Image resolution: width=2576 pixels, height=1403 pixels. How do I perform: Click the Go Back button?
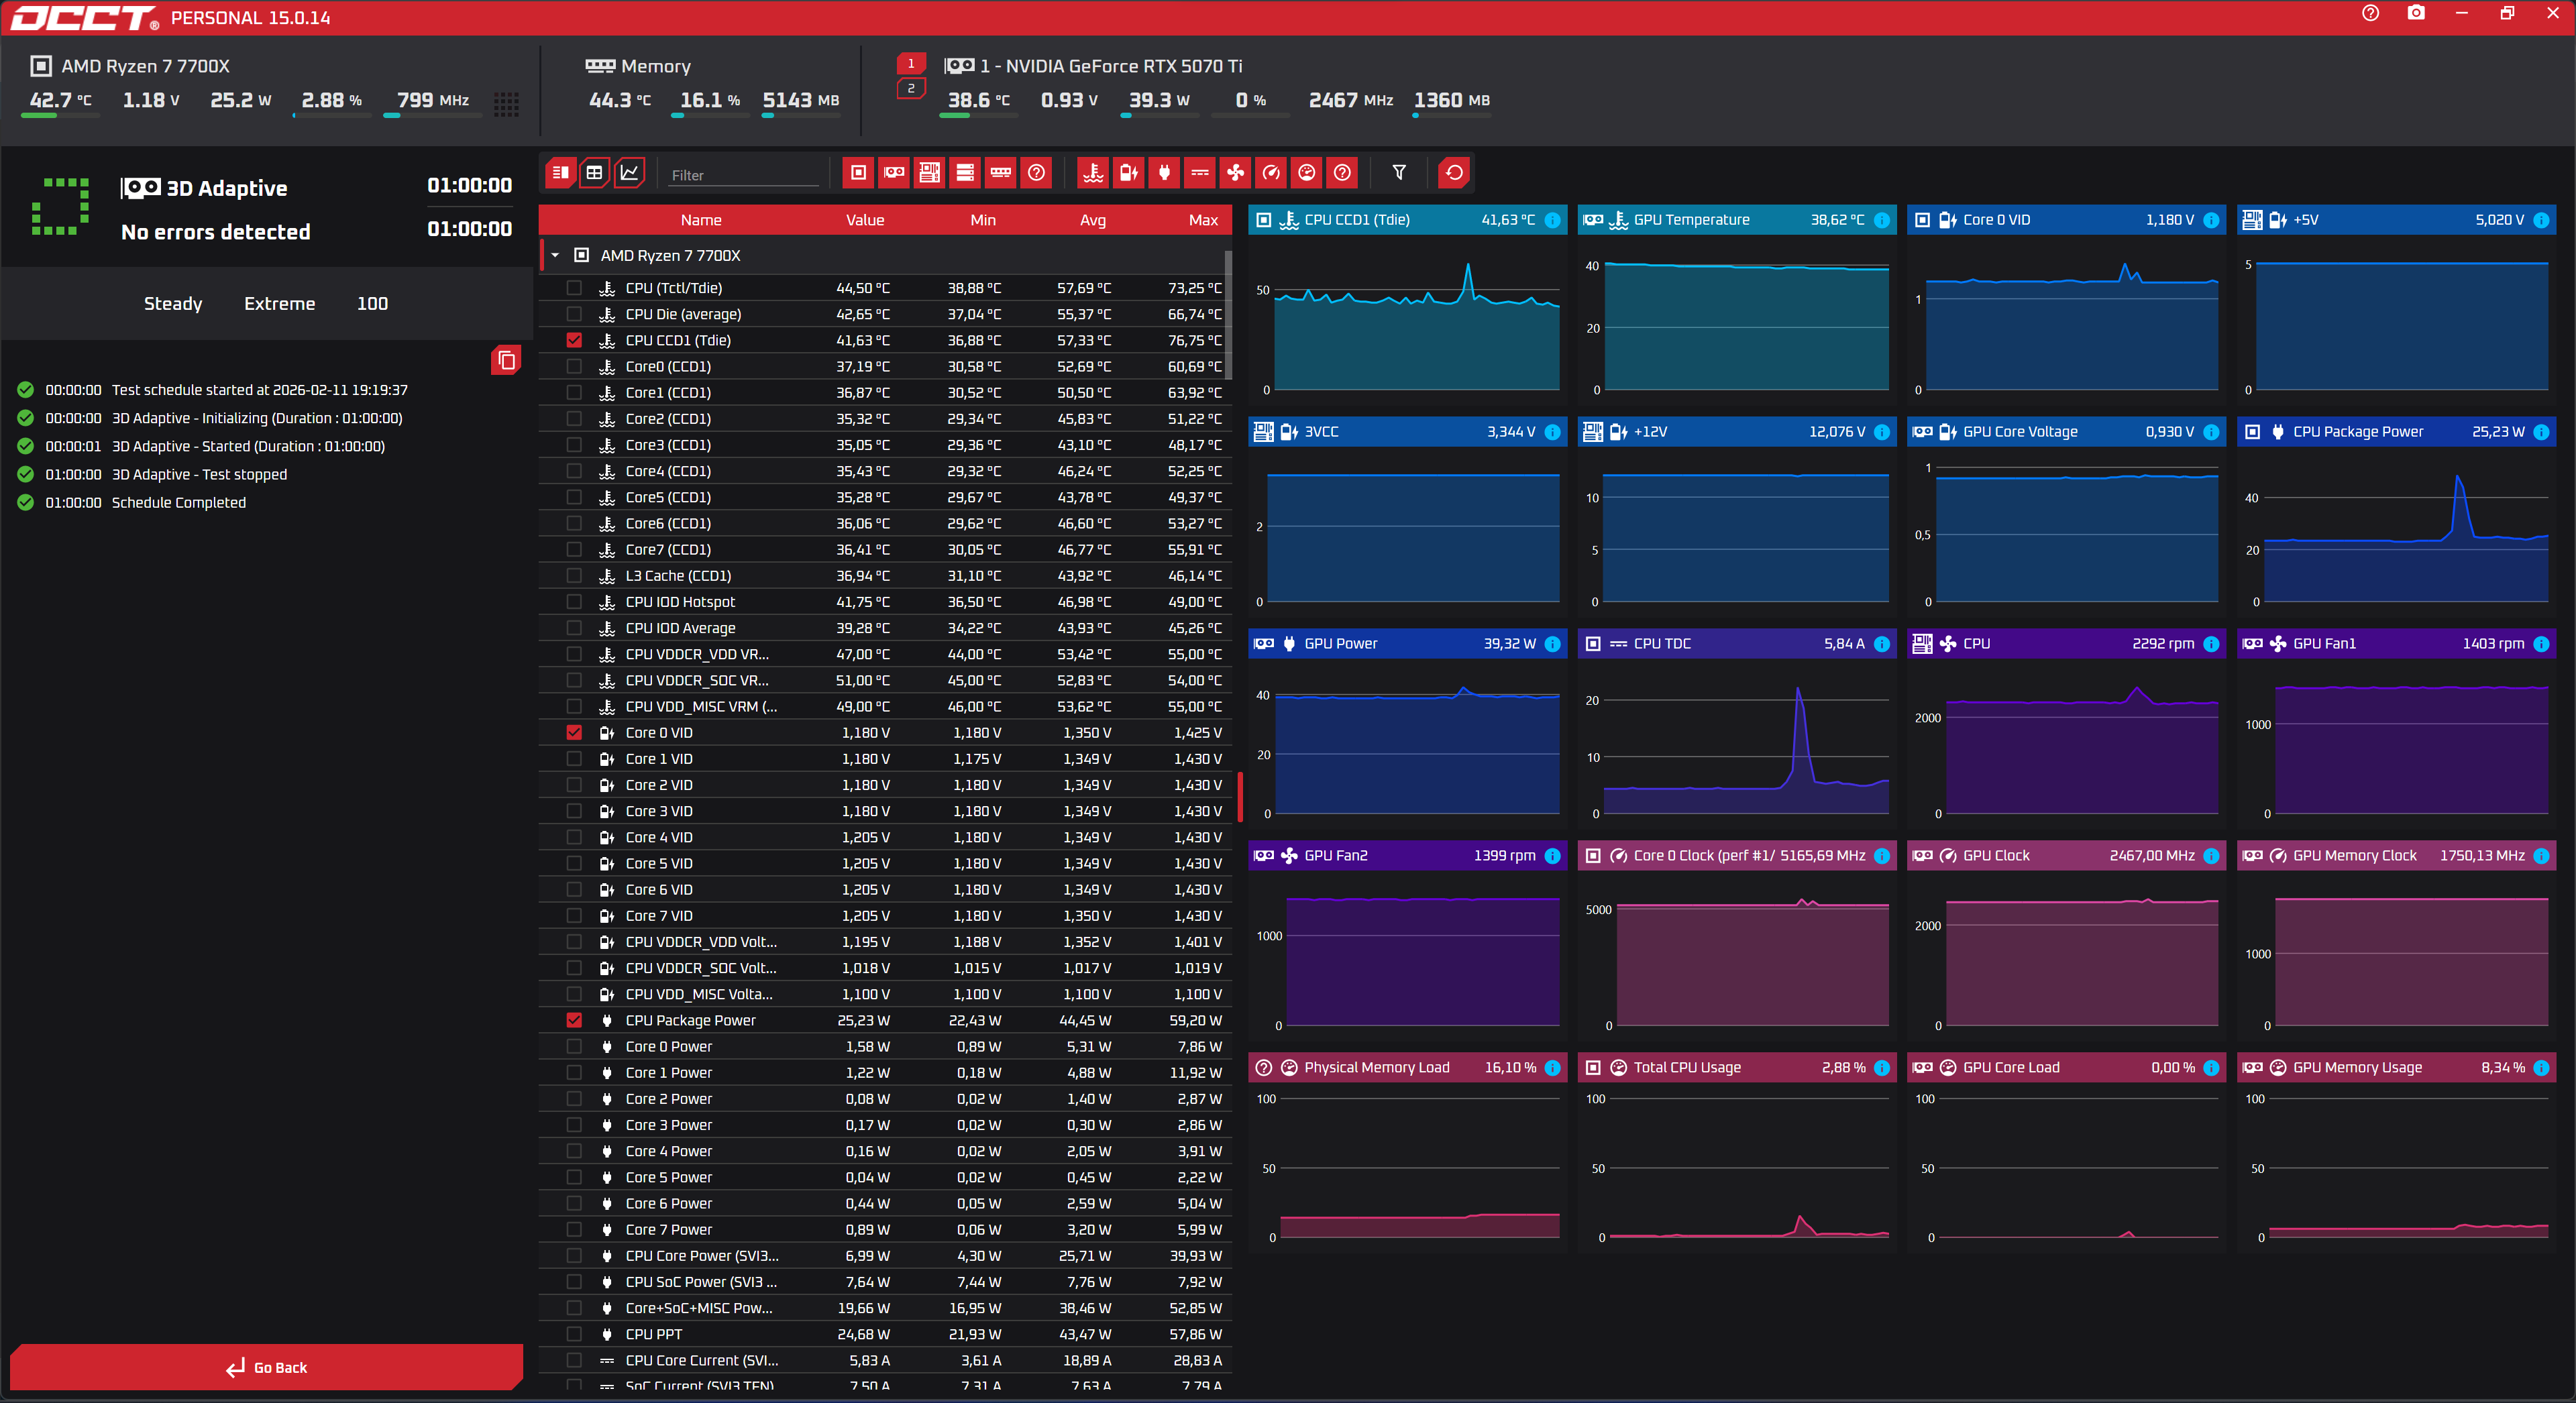click(x=266, y=1367)
